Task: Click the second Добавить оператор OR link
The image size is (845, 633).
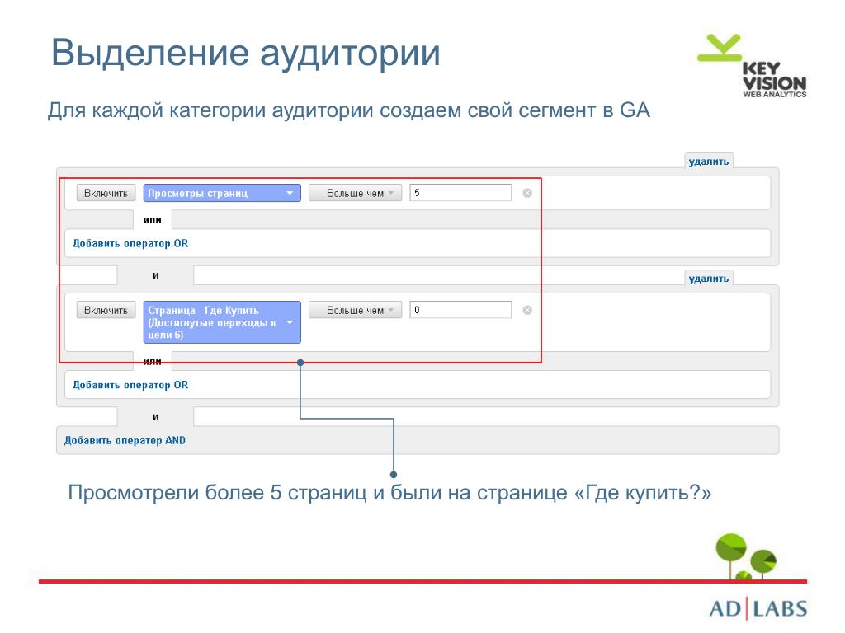Action: click(x=130, y=385)
